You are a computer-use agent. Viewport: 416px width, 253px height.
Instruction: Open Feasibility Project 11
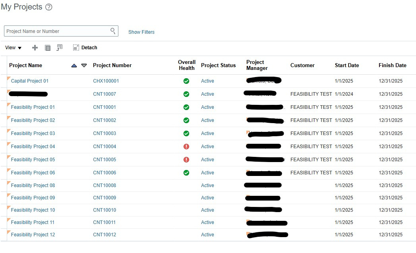pyautogui.click(x=33, y=222)
